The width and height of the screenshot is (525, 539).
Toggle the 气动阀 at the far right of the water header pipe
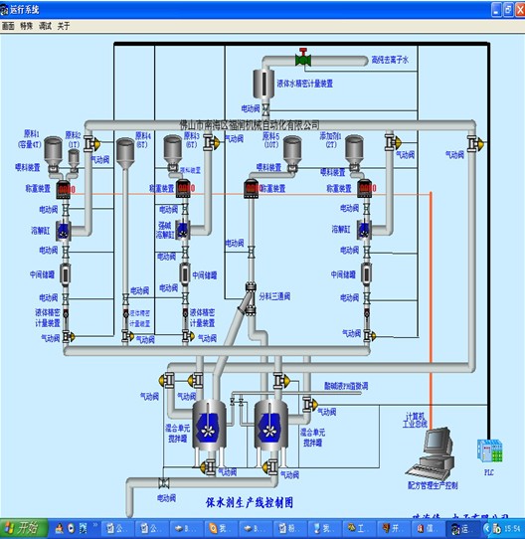point(475,143)
